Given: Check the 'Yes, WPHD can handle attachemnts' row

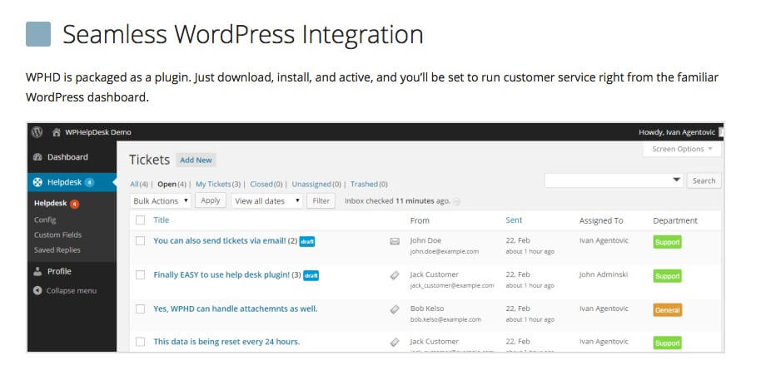Looking at the screenshot, I should click(140, 308).
